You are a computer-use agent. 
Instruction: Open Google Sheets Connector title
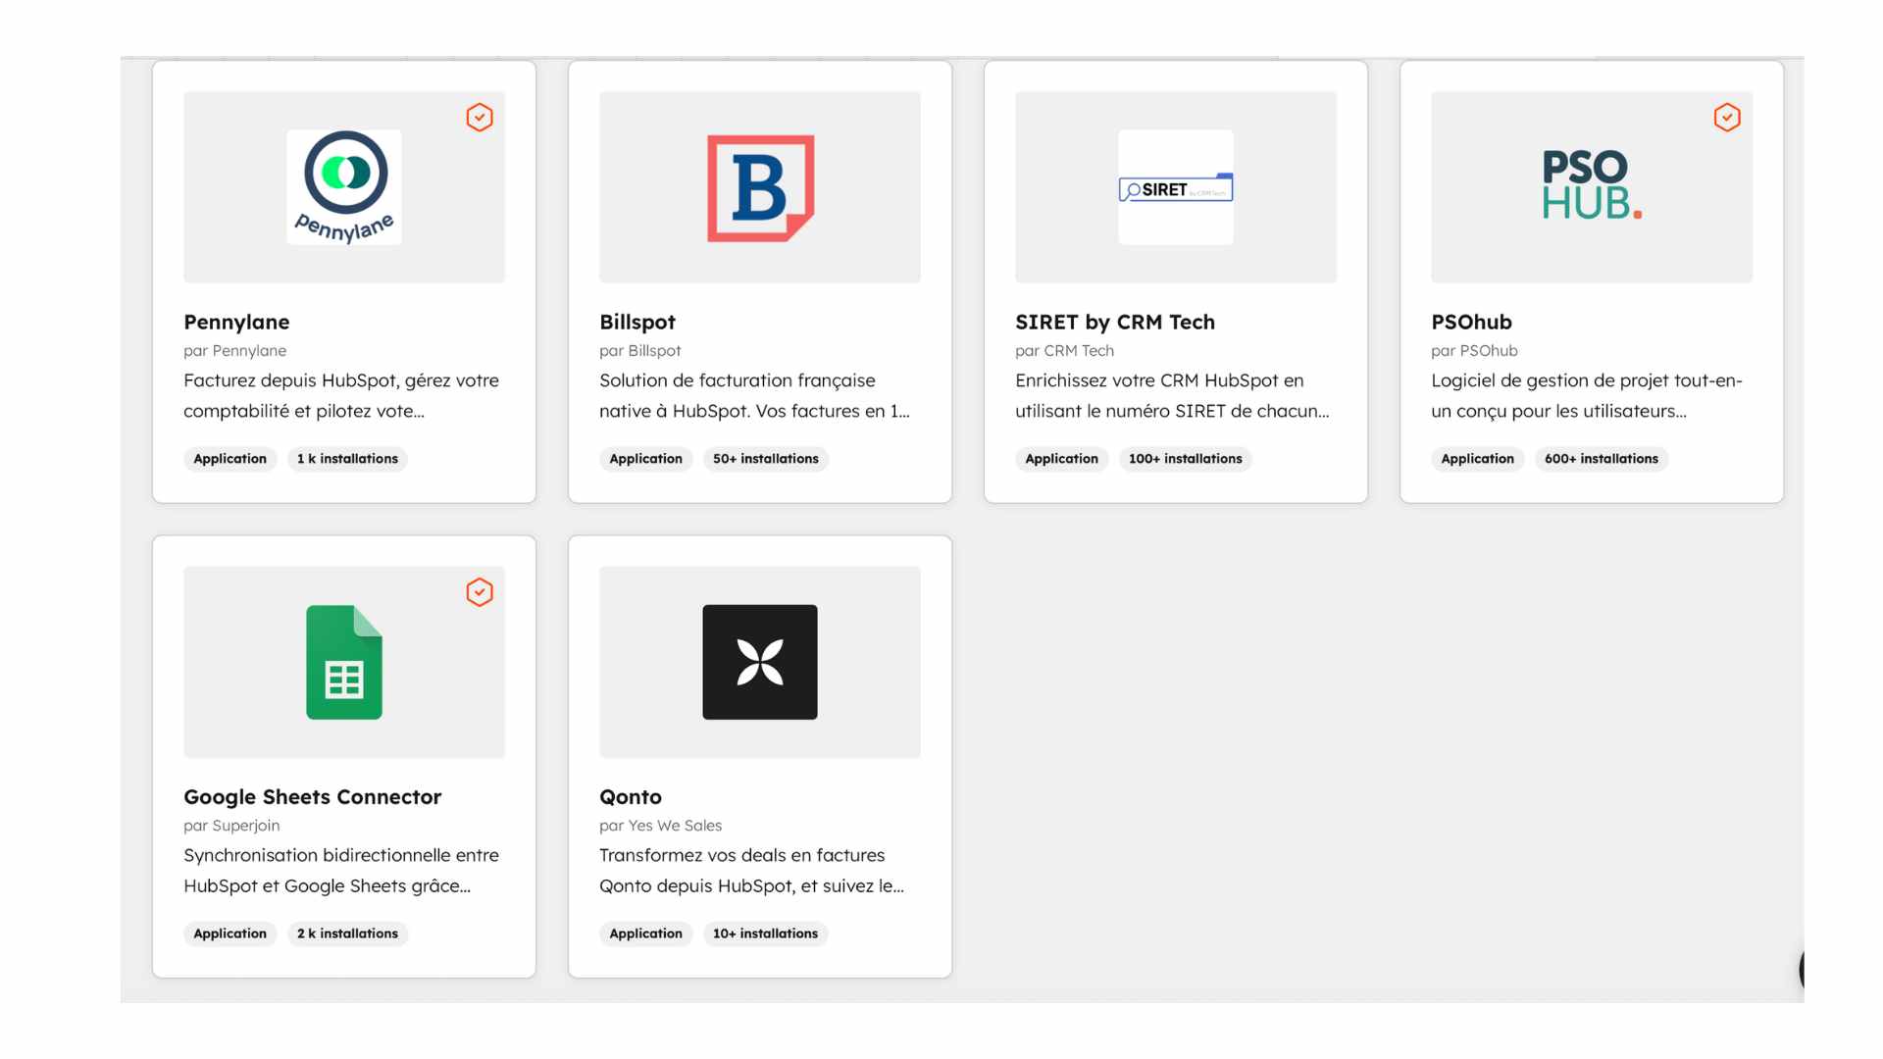tap(312, 796)
